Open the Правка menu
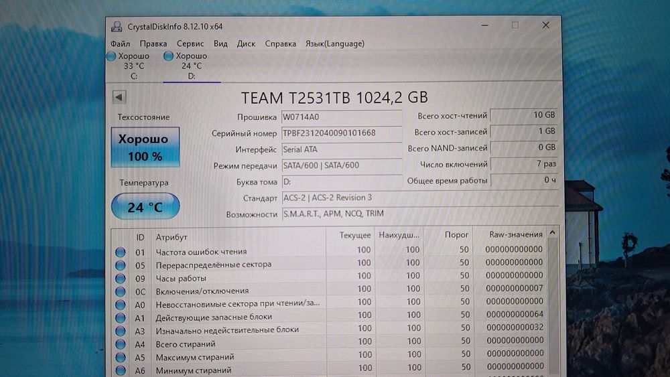670x377 pixels. click(153, 44)
